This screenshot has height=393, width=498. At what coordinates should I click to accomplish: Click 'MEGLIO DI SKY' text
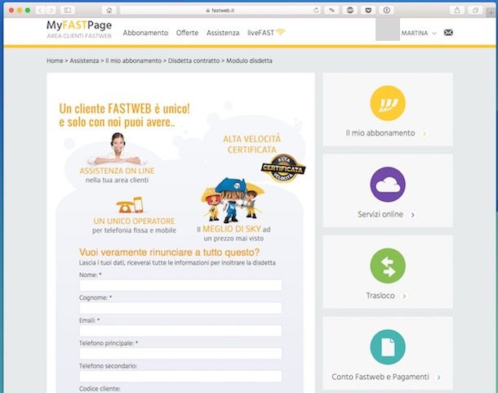[x=232, y=229]
